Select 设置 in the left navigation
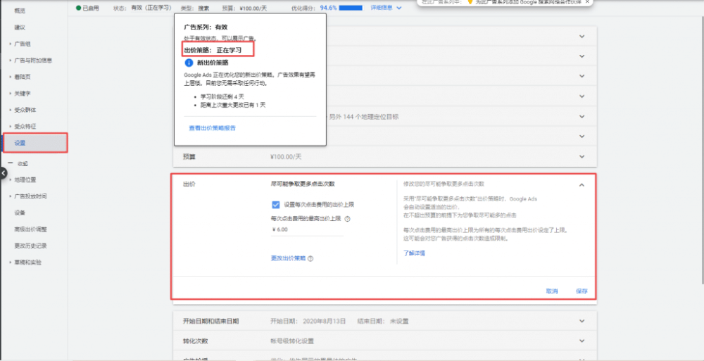This screenshot has height=361, width=704. coord(20,143)
